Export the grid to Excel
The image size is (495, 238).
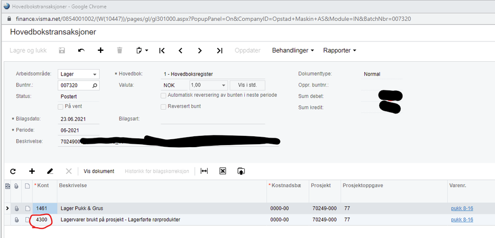pos(223,171)
